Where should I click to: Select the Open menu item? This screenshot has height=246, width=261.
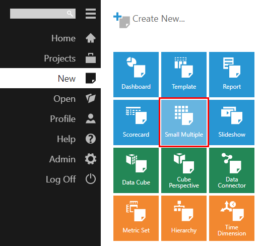50,99
